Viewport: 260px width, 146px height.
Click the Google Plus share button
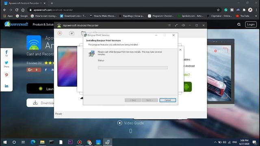tap(34, 70)
